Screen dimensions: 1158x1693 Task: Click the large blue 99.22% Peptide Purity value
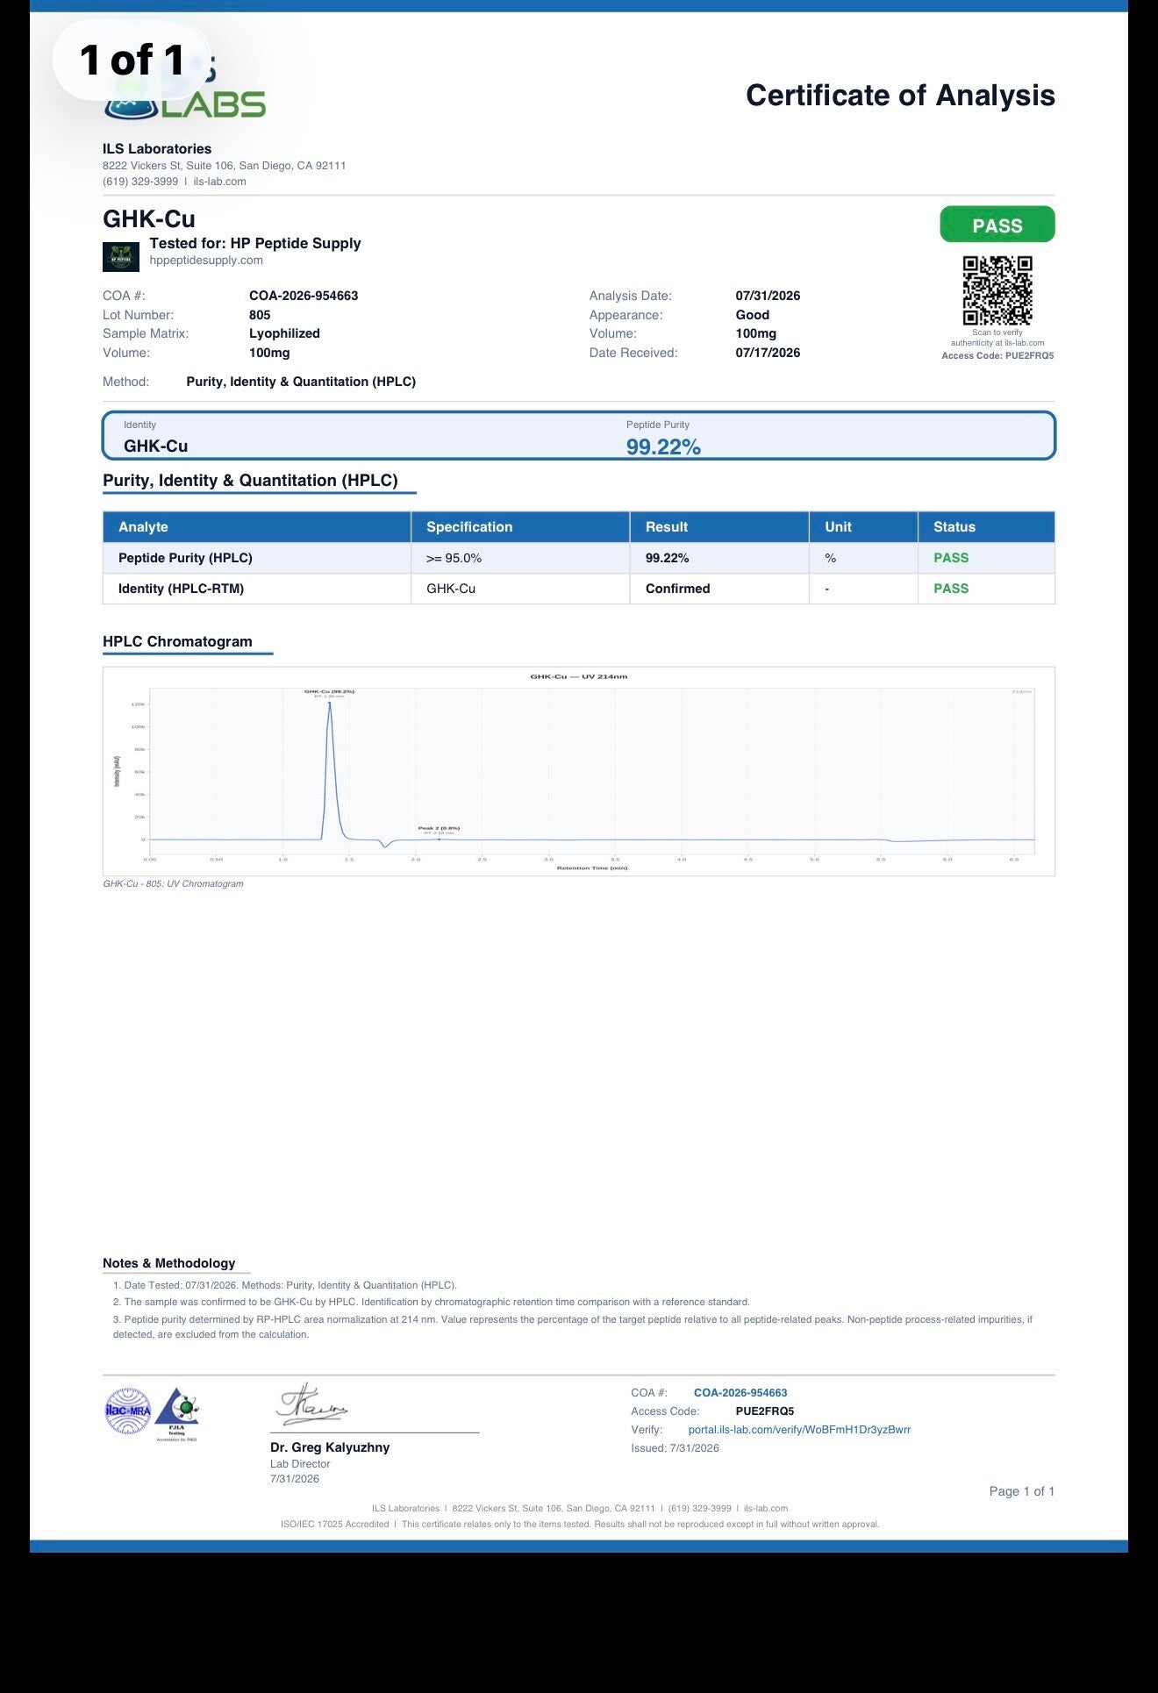point(663,446)
